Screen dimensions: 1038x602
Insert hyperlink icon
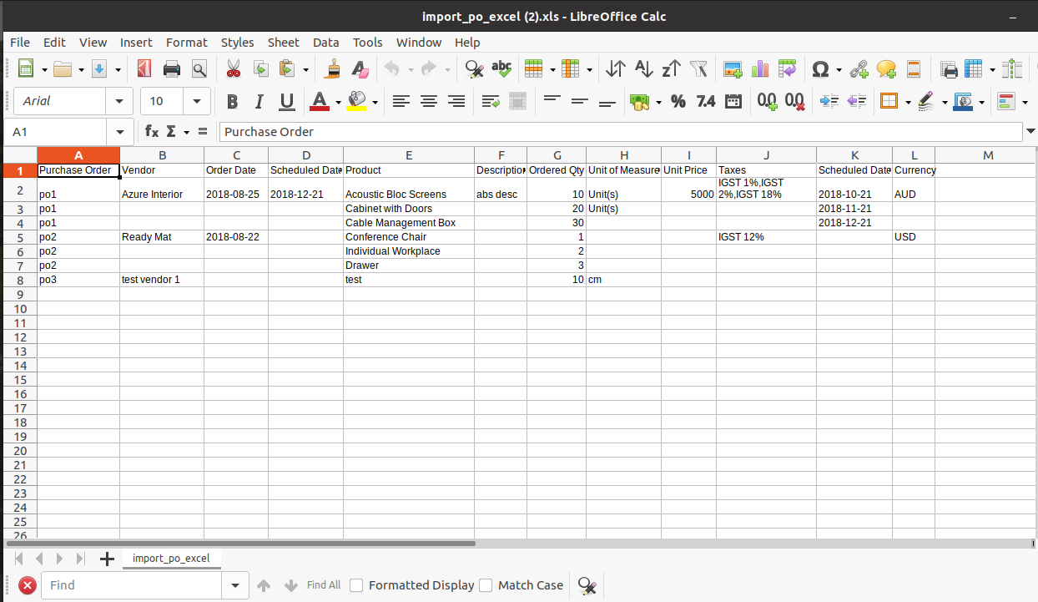click(x=859, y=68)
